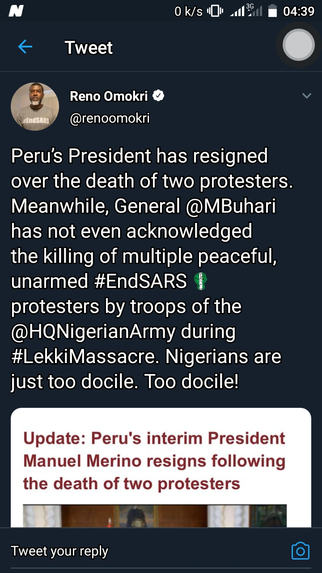Tap the article preview image

click(x=154, y=515)
